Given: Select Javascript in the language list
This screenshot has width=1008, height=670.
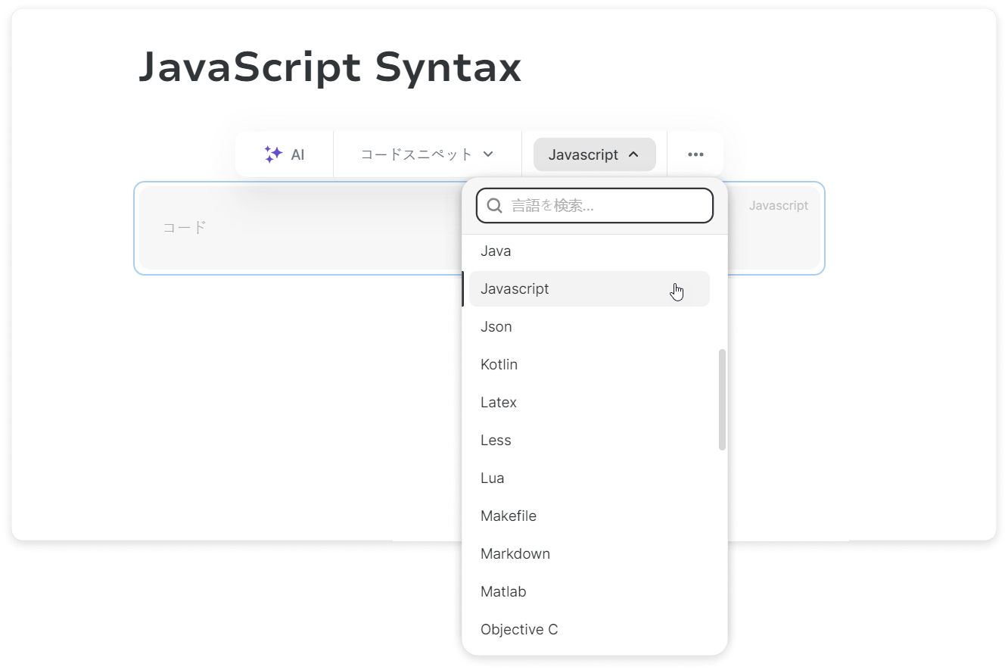Looking at the screenshot, I should point(590,289).
